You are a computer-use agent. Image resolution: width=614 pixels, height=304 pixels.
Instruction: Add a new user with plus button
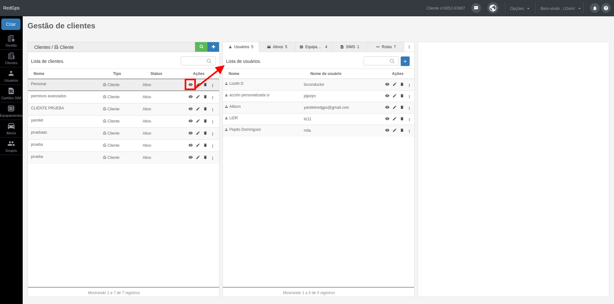405,61
